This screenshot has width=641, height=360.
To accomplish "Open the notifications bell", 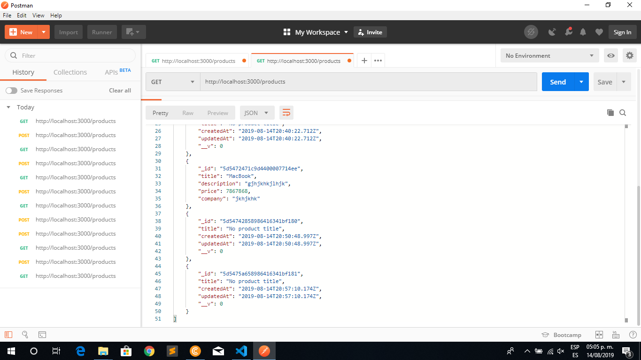I will tap(583, 32).
